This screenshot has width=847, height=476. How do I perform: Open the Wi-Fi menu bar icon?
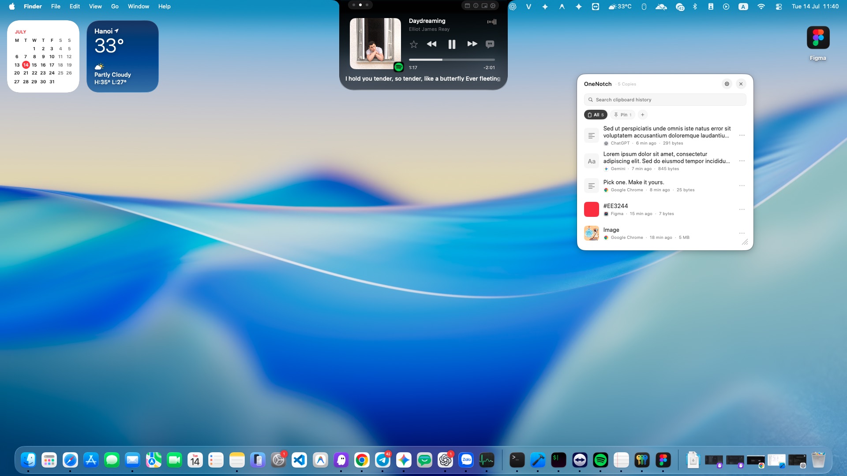[761, 6]
